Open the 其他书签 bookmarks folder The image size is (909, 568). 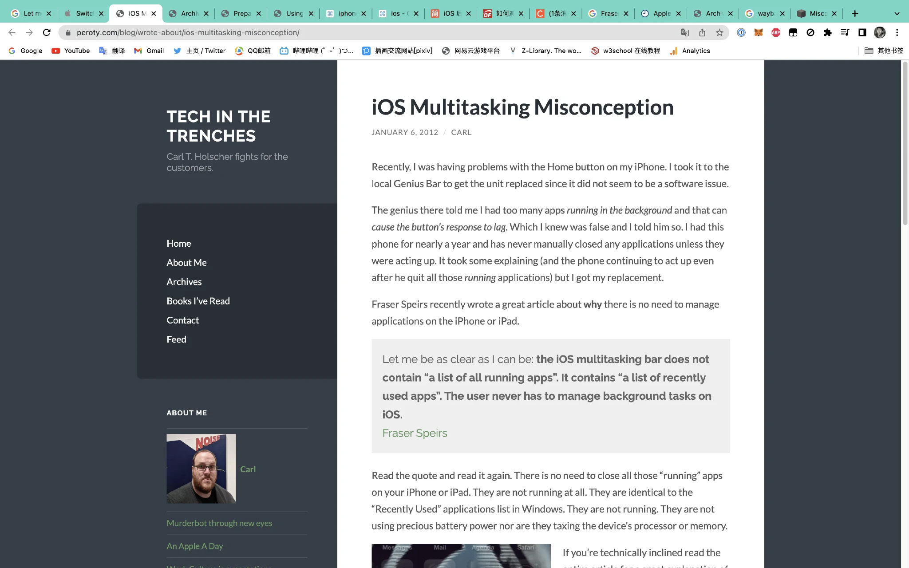point(884,51)
